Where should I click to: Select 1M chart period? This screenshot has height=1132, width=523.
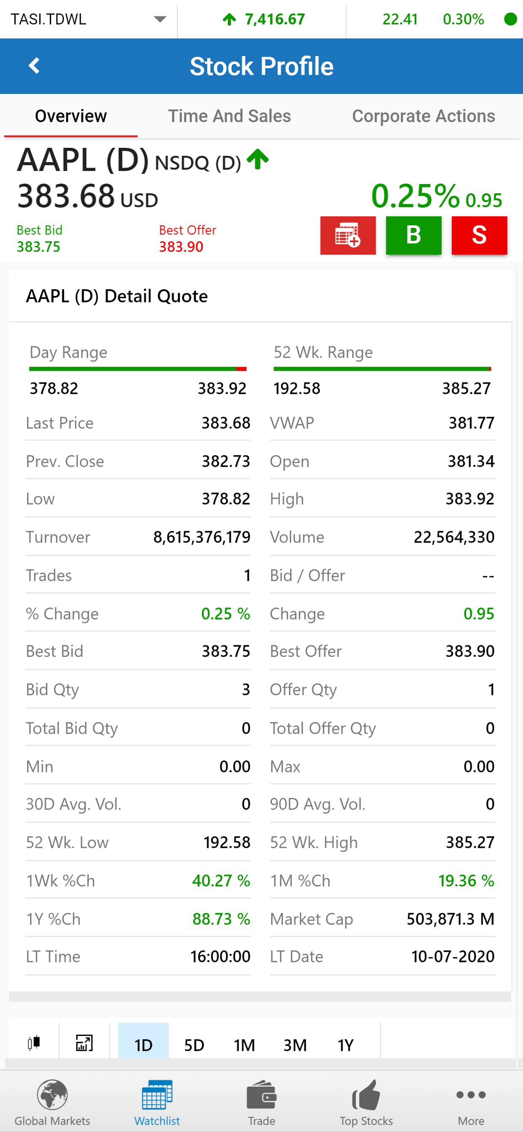click(244, 1044)
